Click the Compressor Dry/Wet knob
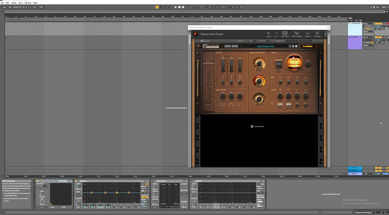The image size is (389, 215). [x=183, y=204]
